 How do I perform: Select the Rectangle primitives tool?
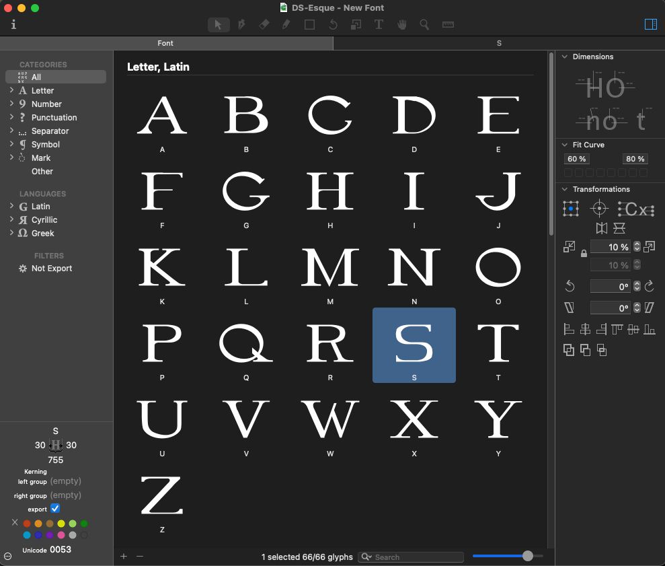309,25
